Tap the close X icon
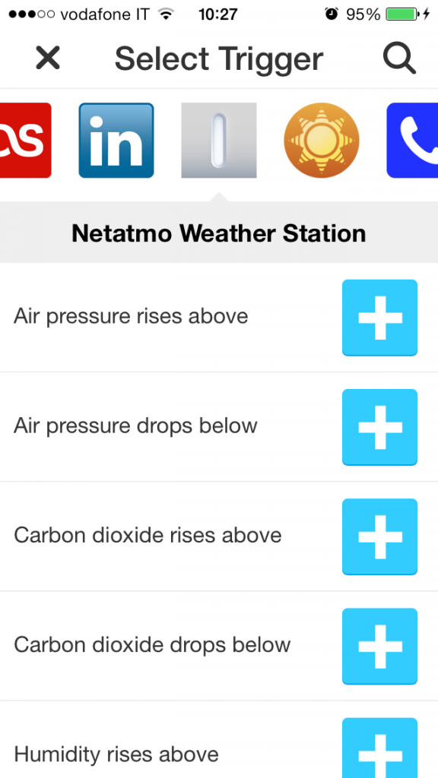The width and height of the screenshot is (438, 778). click(x=47, y=58)
